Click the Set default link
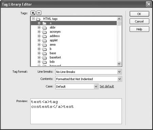The image size is (153, 130). point(107,86)
